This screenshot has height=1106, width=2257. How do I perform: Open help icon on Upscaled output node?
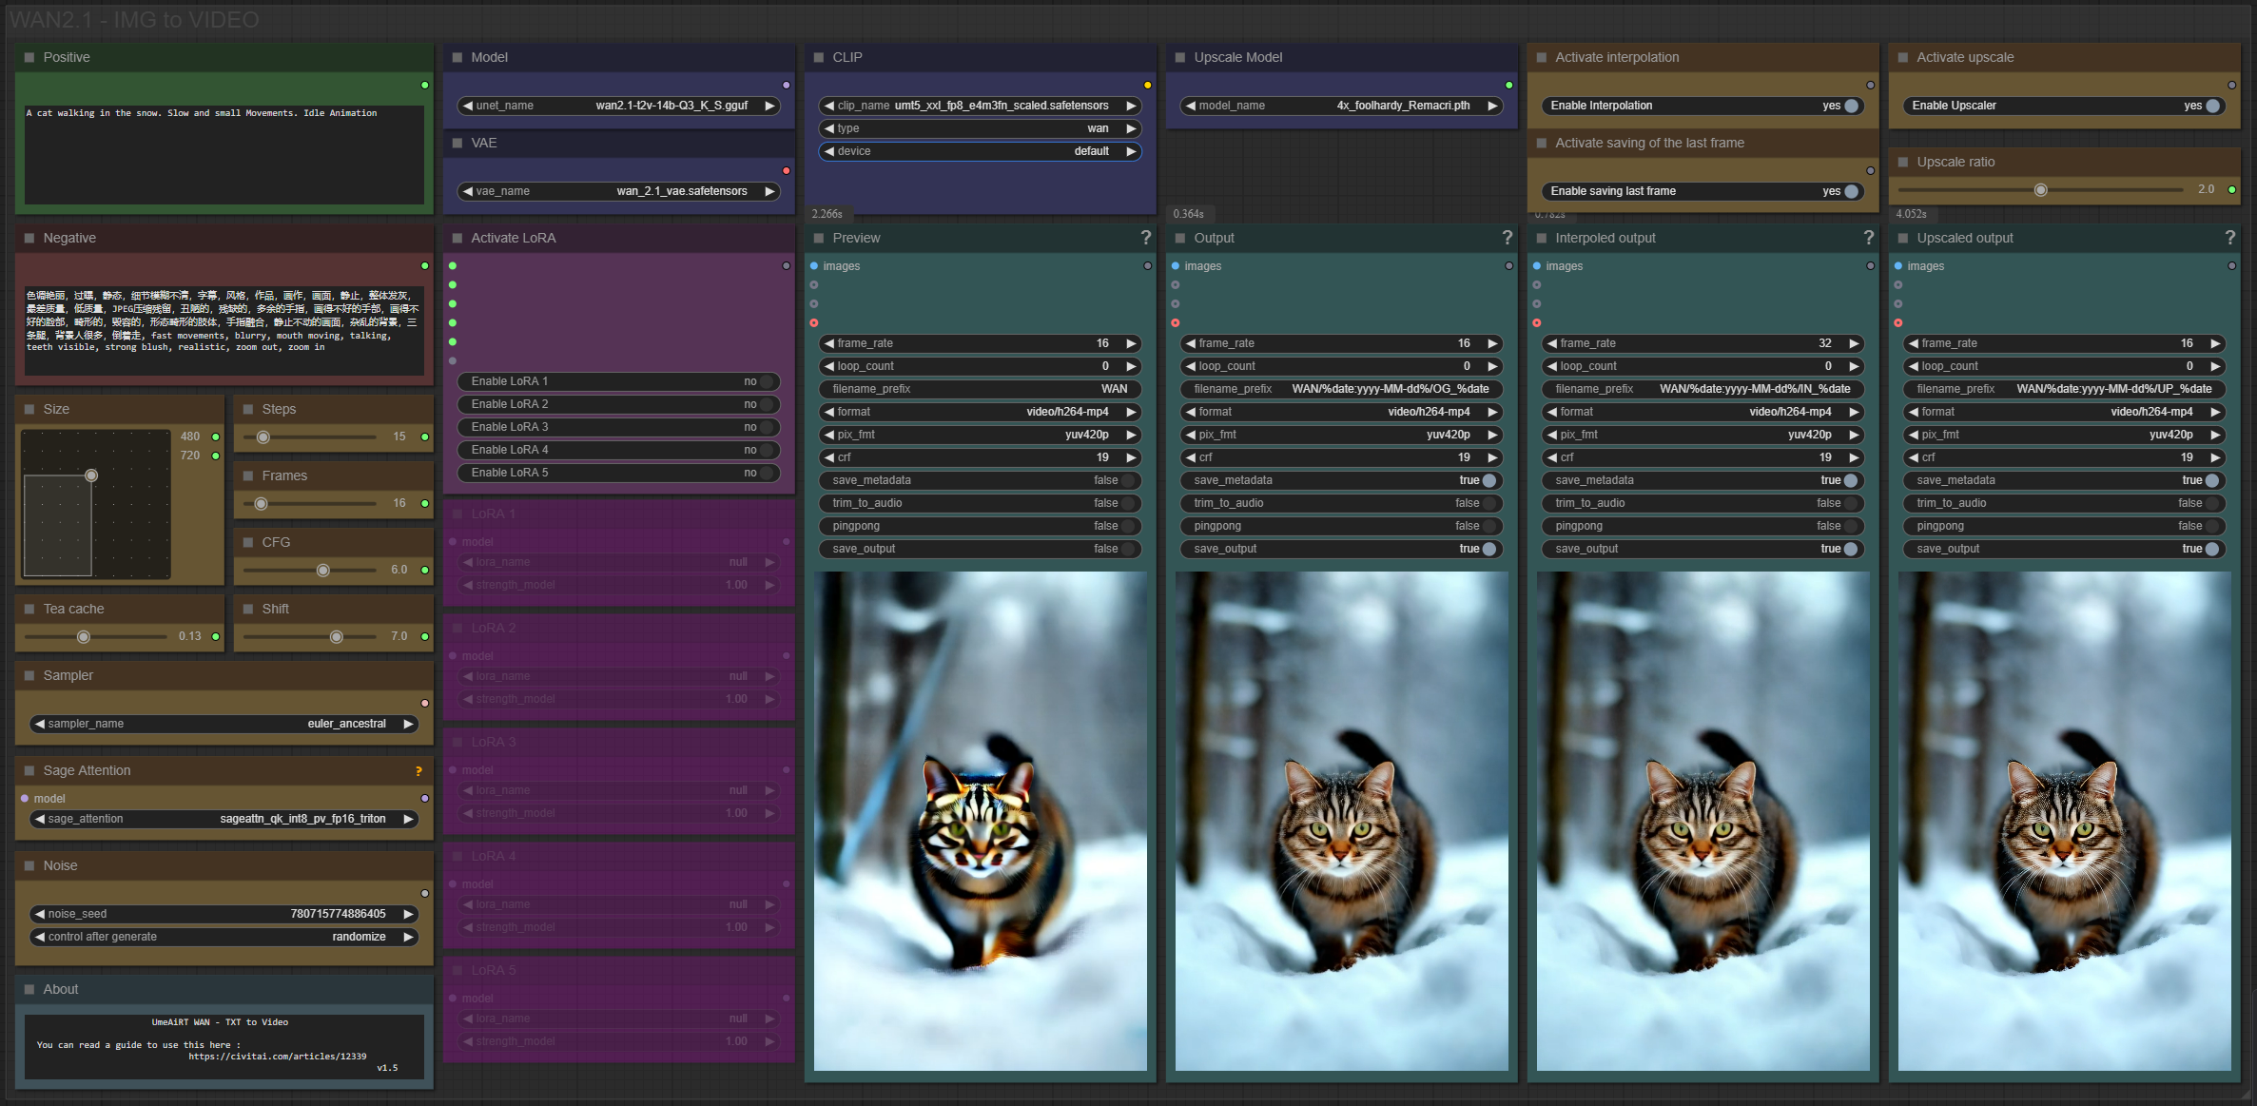[2229, 238]
